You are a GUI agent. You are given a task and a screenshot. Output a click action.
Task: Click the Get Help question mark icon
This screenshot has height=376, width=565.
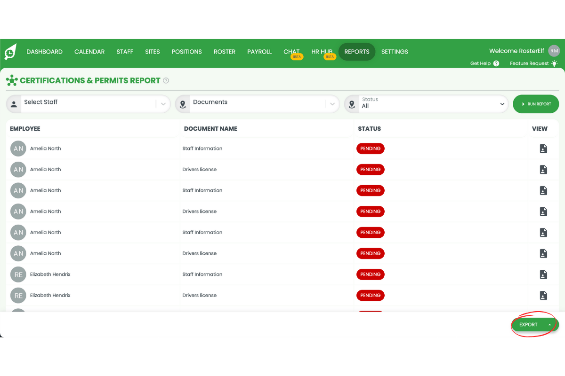[496, 63]
